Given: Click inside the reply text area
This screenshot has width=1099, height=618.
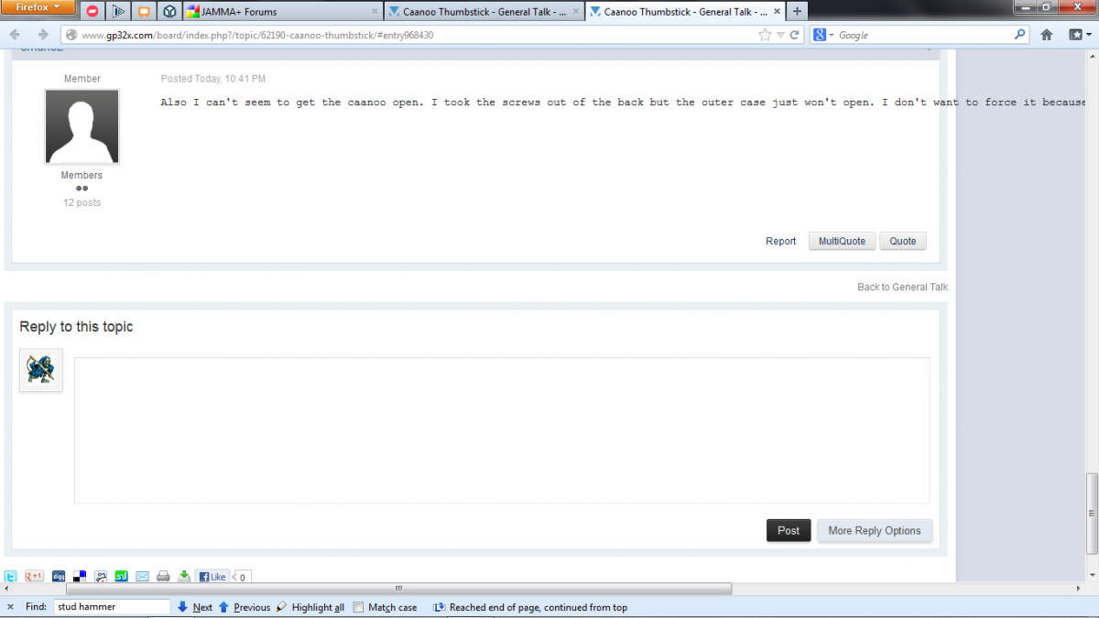Looking at the screenshot, I should pos(501,429).
